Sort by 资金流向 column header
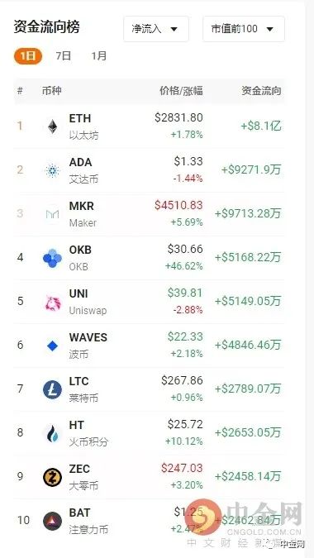The height and width of the screenshot is (558, 314). coord(261,91)
